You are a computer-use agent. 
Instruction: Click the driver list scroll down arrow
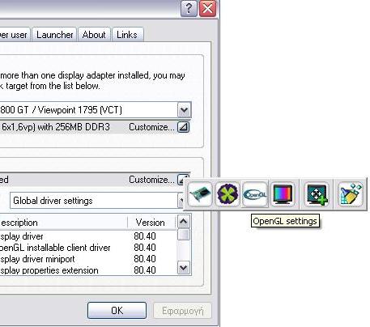(184, 268)
